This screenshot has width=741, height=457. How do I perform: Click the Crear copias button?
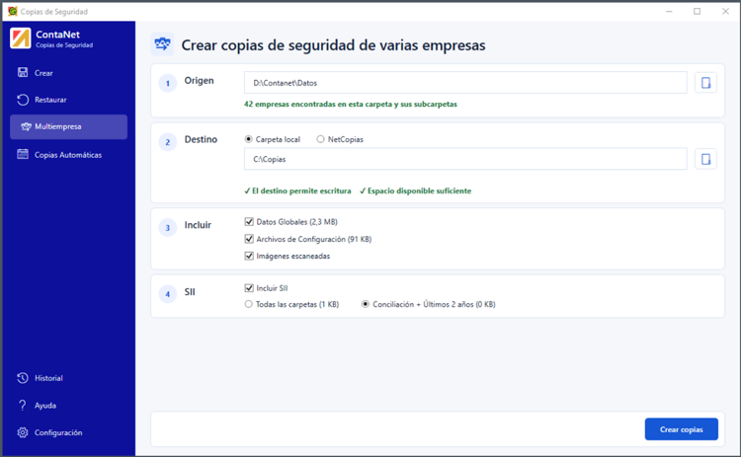681,429
